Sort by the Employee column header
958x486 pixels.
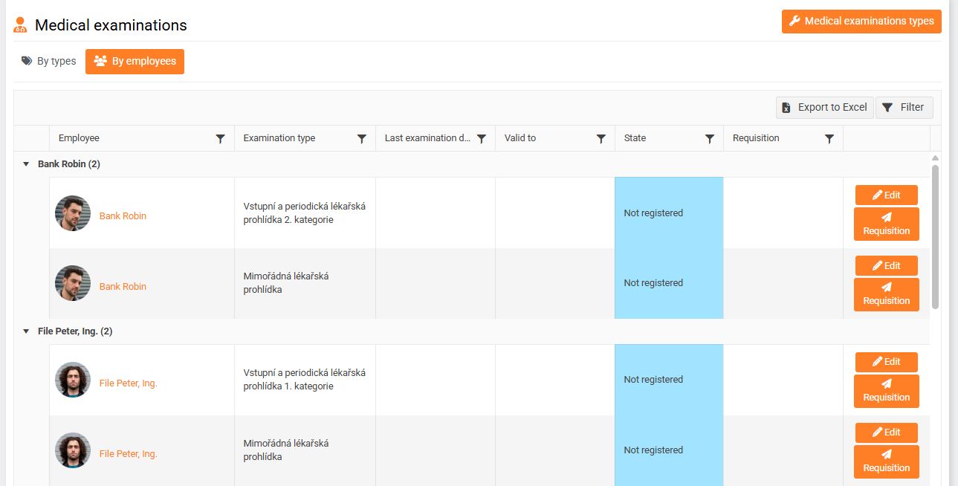79,138
